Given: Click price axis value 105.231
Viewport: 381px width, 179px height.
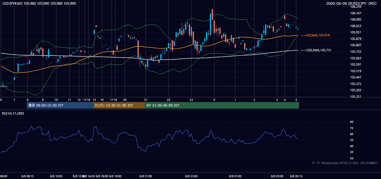Looking at the screenshot, I should [x=356, y=97].
